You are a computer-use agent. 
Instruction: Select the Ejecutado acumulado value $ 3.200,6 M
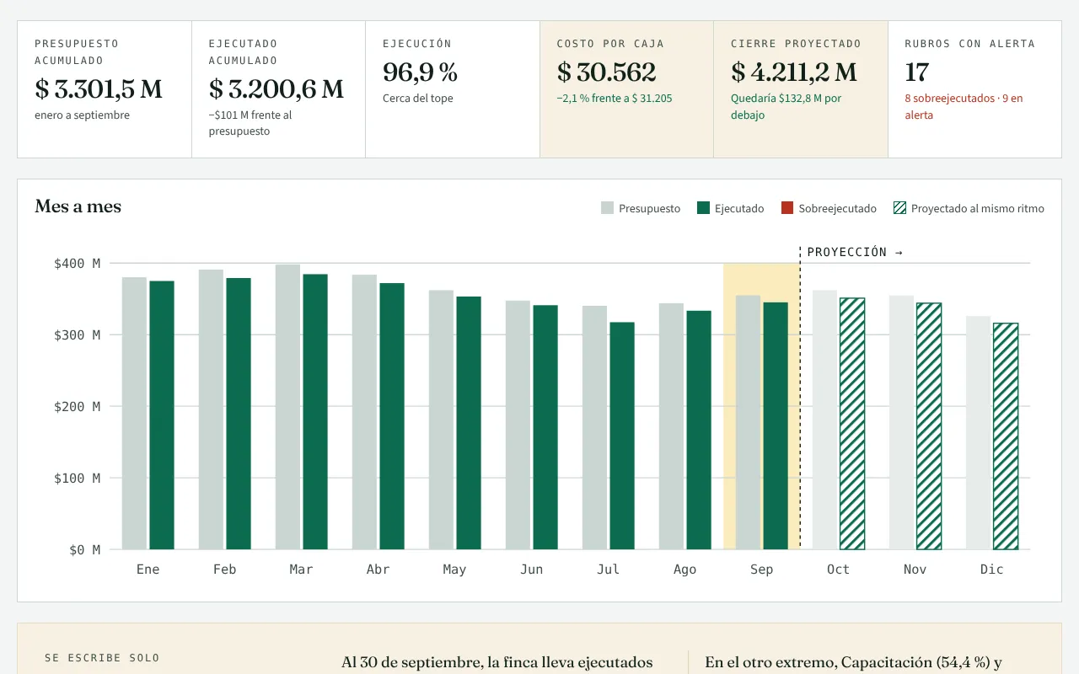tap(276, 88)
